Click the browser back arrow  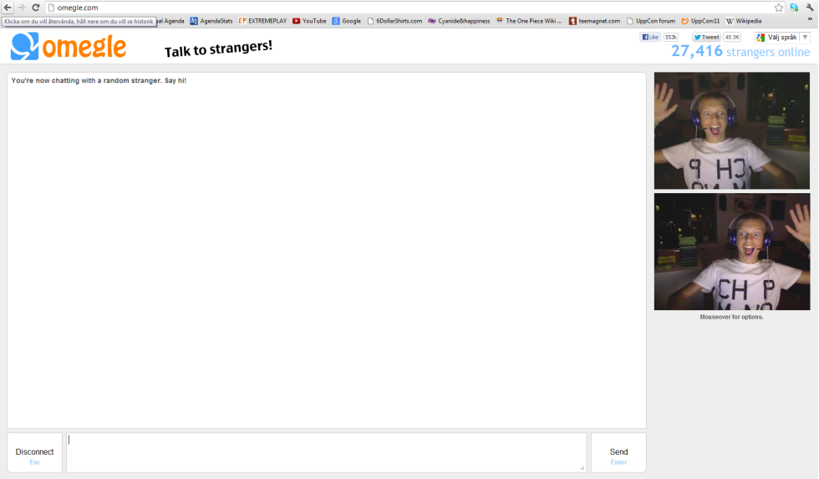click(8, 8)
